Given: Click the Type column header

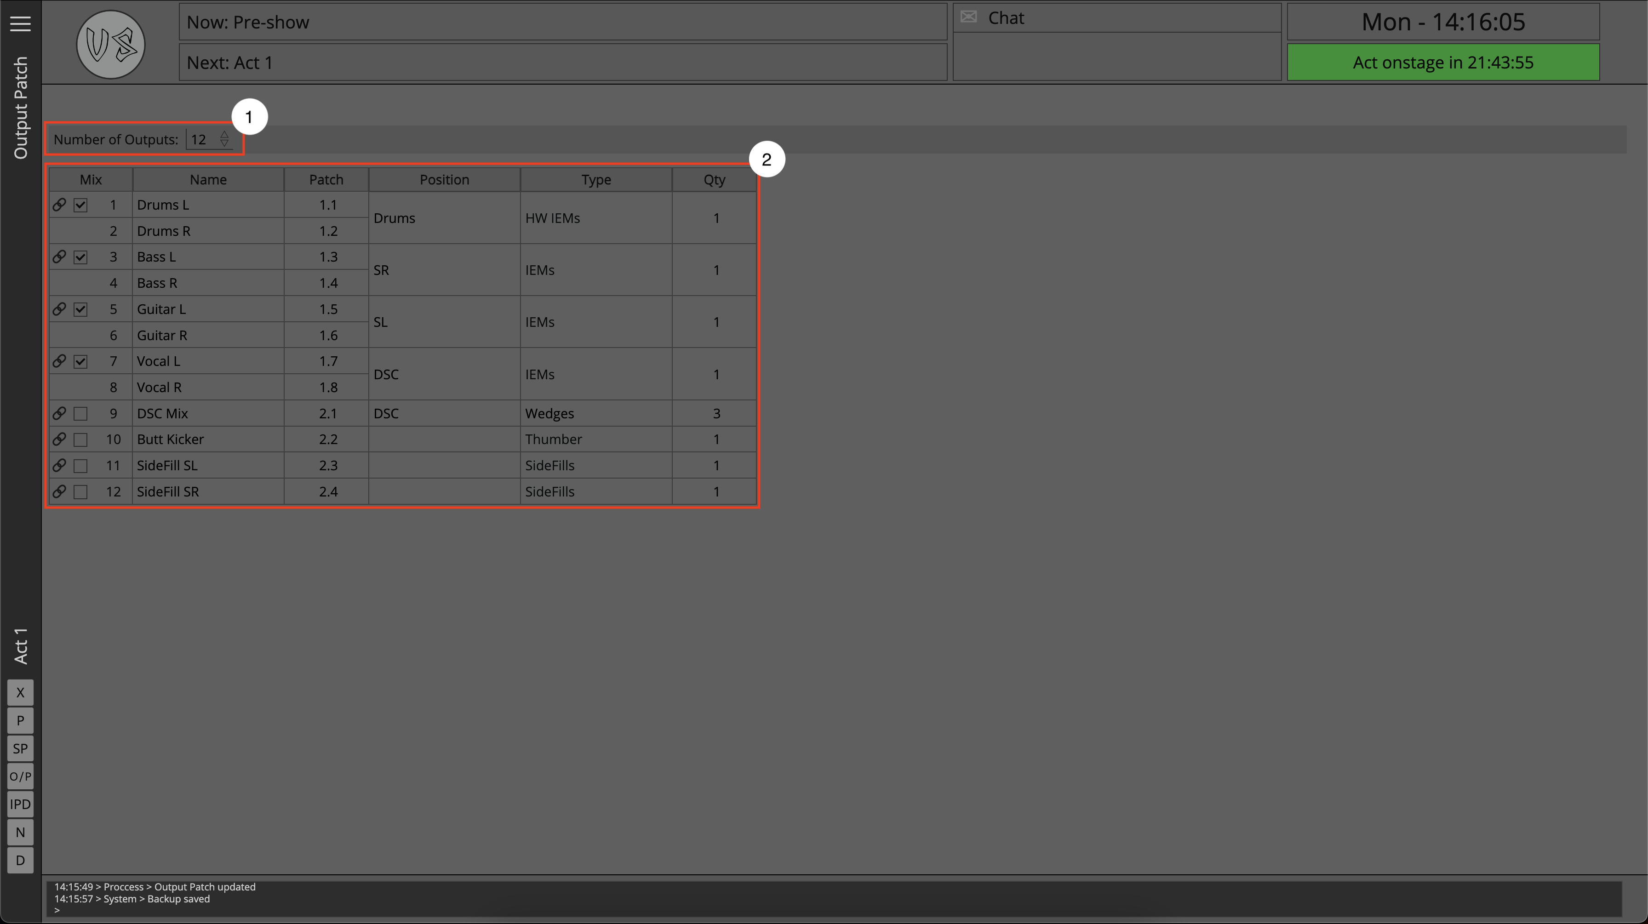Looking at the screenshot, I should pyautogui.click(x=596, y=180).
